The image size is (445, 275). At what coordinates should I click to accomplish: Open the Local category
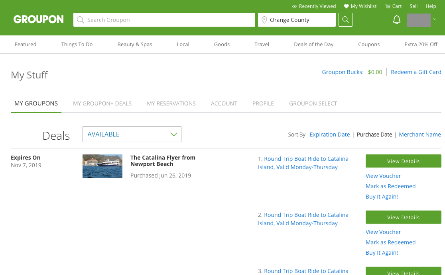183,44
